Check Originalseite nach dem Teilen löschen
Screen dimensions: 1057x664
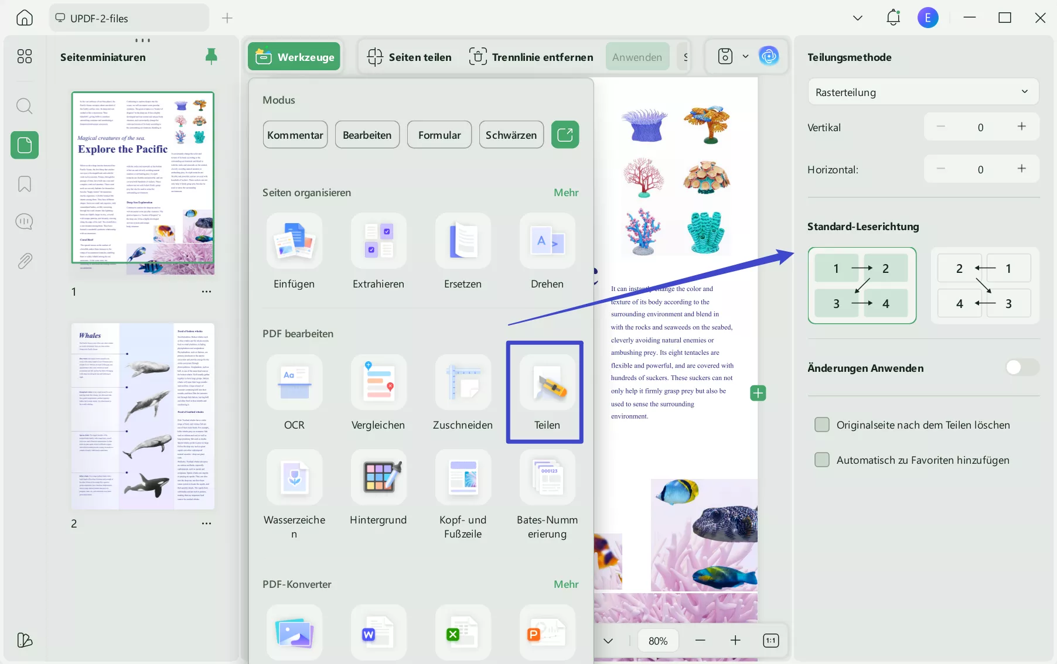coord(822,425)
